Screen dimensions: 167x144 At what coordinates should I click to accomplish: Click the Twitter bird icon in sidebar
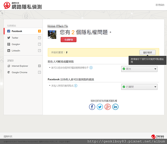coord(9,38)
